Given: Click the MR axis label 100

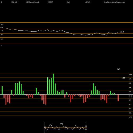Looking at the screenshot, I should pyautogui.click(x=130, y=75).
